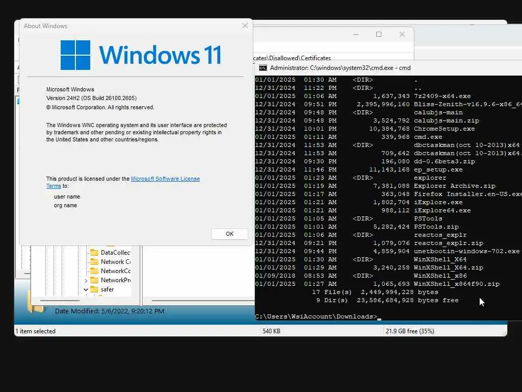Click dd-0.6beta3.zip in cmd listing
The image size is (522, 392).
444,161
